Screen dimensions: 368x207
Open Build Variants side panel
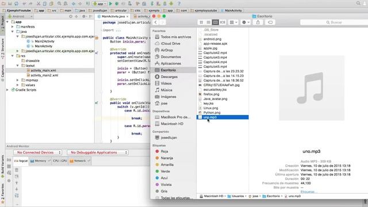[x=2, y=167]
